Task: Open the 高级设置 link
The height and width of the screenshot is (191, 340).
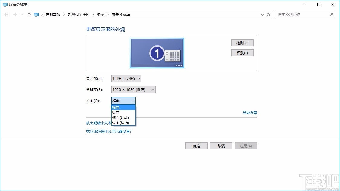Action: click(250, 113)
